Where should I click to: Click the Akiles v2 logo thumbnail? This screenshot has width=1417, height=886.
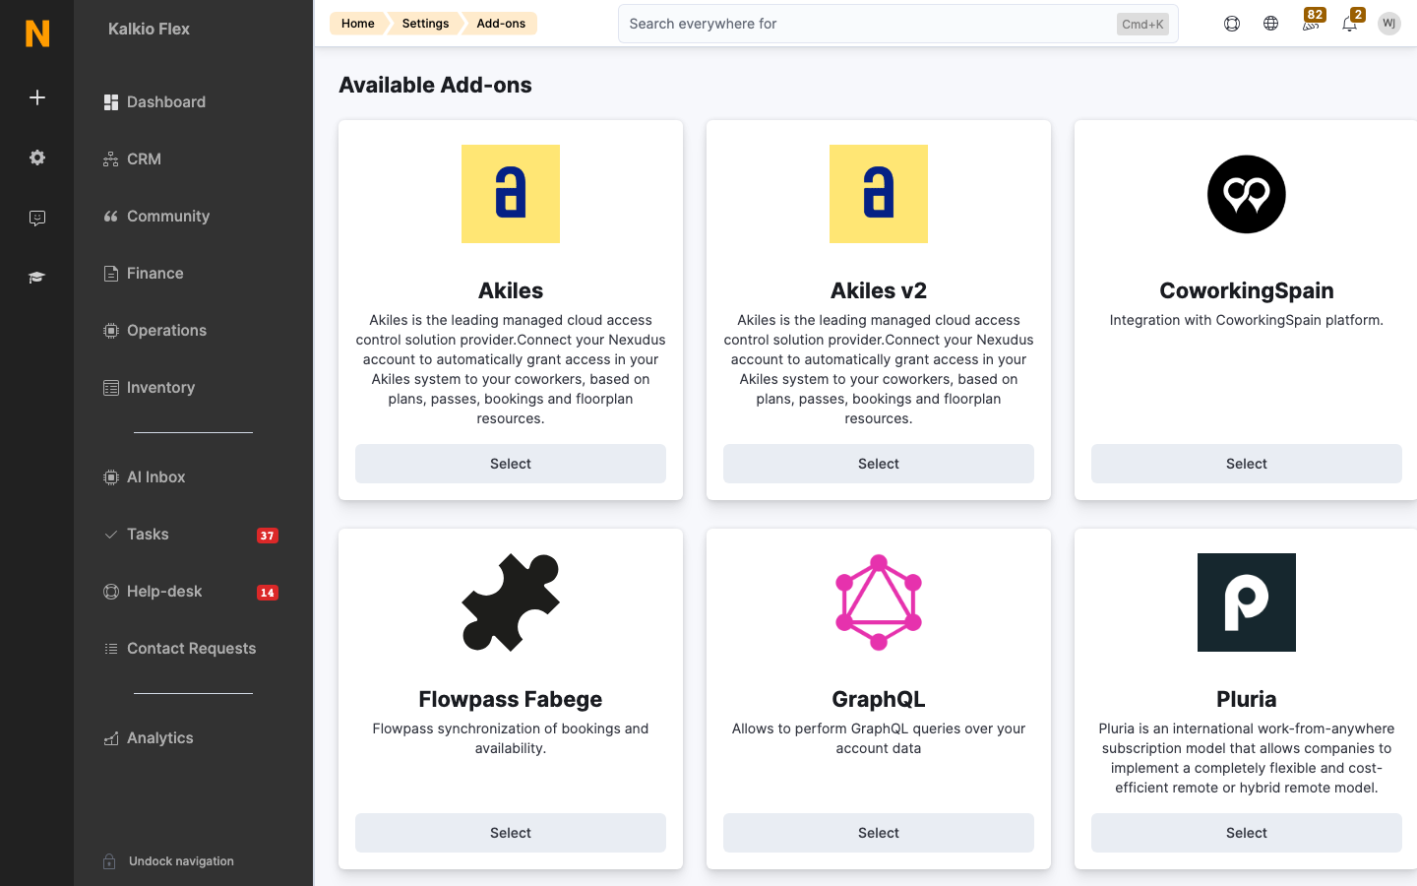point(879,194)
